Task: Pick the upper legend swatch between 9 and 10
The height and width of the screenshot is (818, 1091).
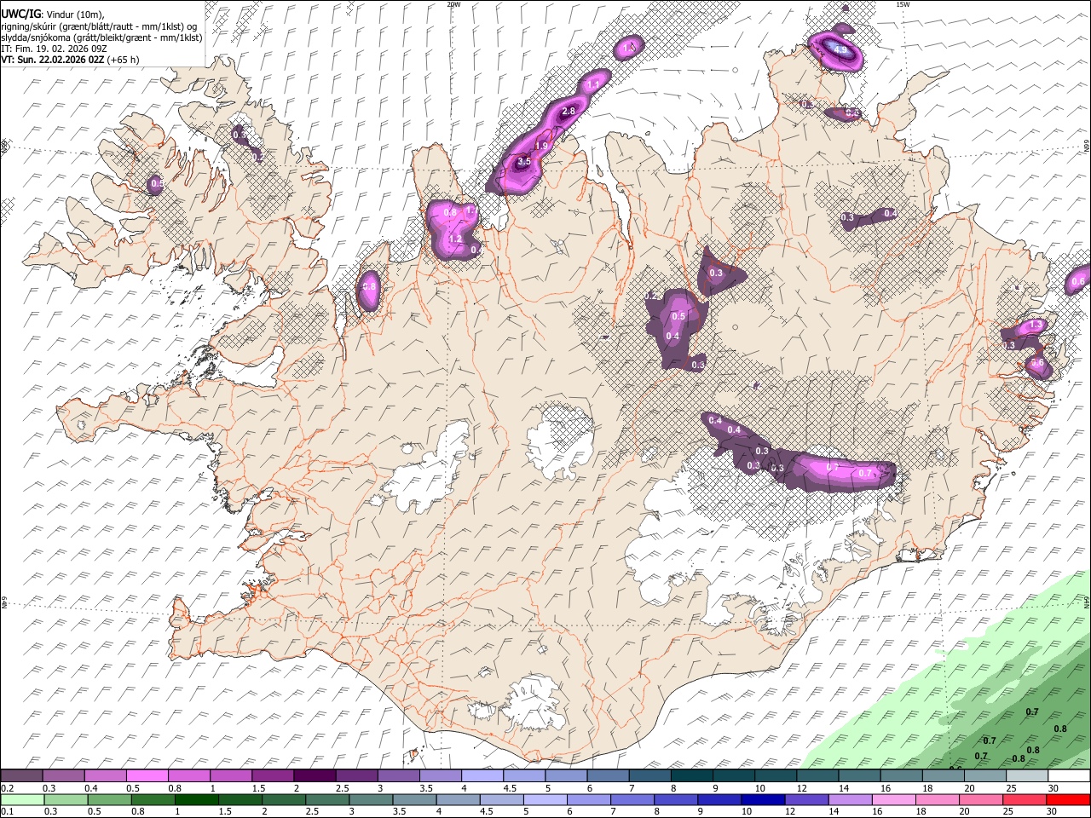Action: click(734, 775)
